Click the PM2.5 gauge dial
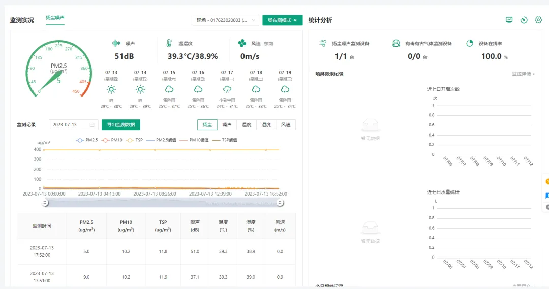The height and width of the screenshot is (289, 549). click(x=59, y=69)
